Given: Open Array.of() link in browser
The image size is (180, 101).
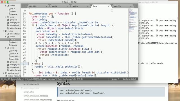Looking at the screenshot, I should click(x=29, y=92).
